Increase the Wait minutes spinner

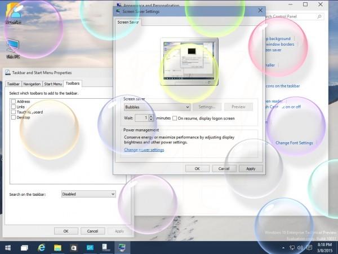click(x=151, y=116)
